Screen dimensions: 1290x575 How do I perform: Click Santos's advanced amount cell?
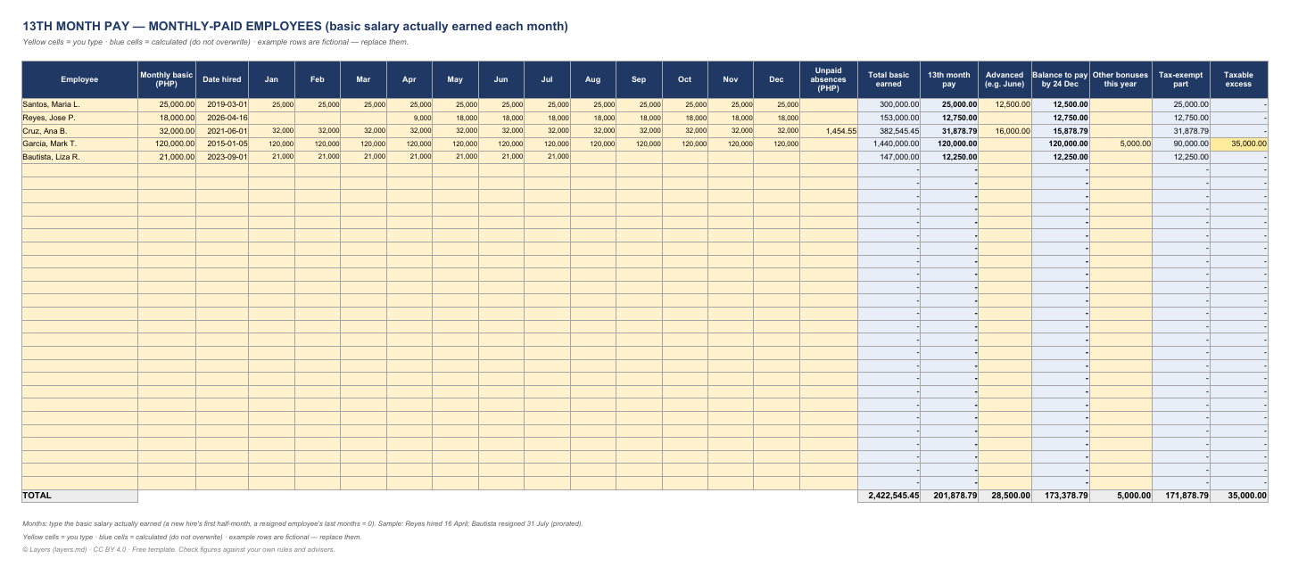point(1005,104)
